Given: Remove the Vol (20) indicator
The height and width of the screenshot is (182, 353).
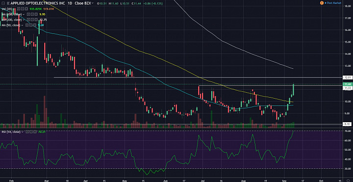Looking at the screenshot, I should [x=26, y=9].
